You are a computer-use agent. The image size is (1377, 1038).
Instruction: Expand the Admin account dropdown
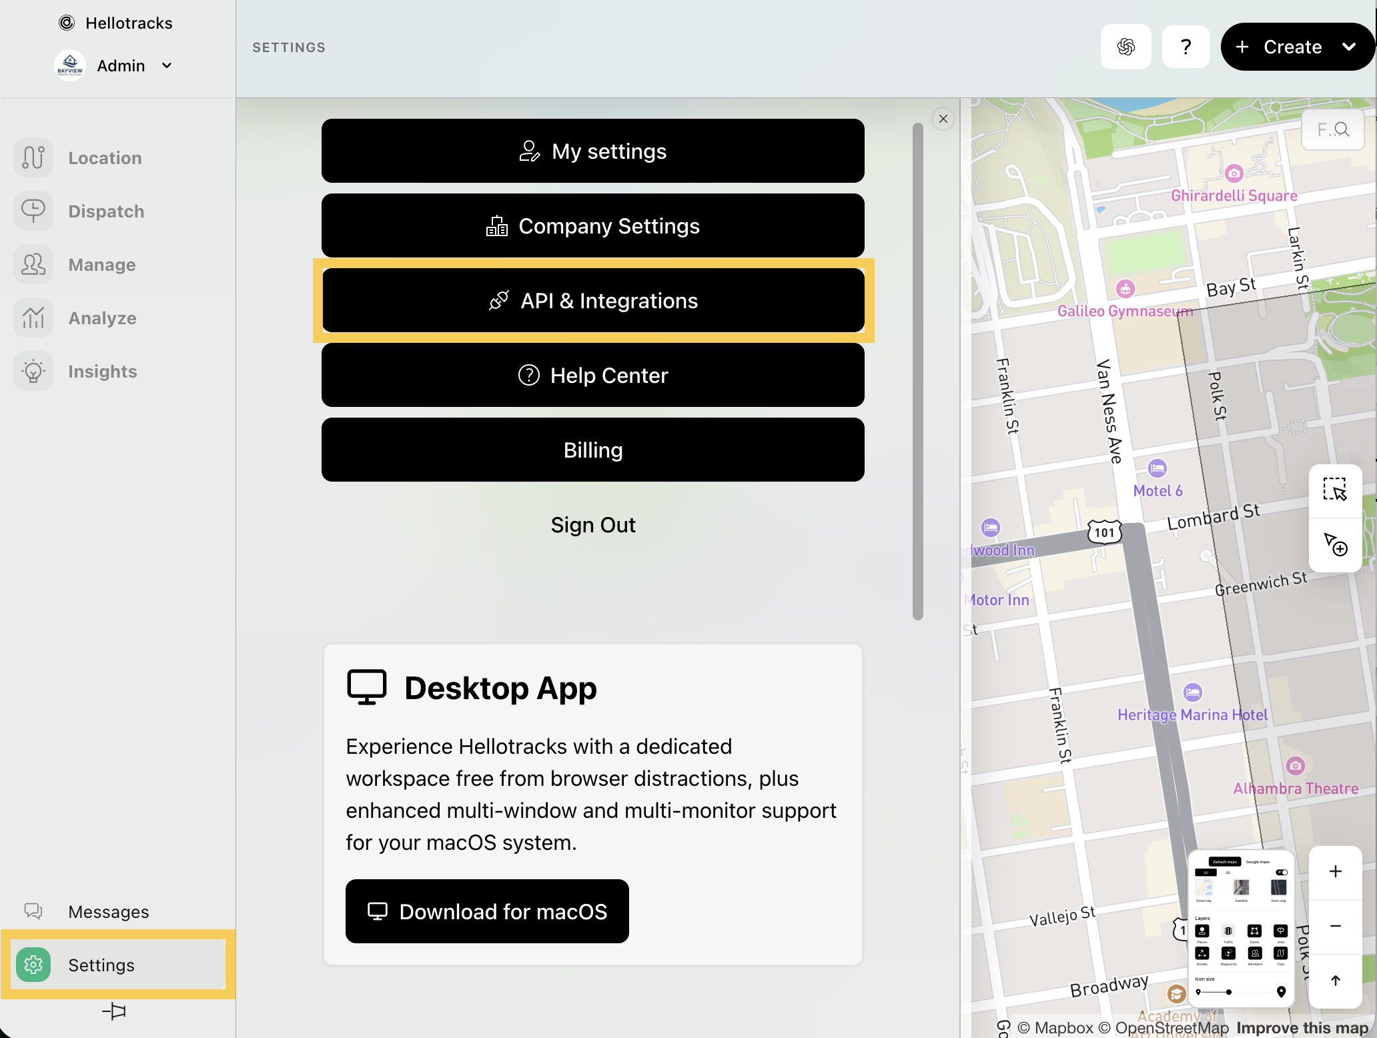click(x=167, y=65)
